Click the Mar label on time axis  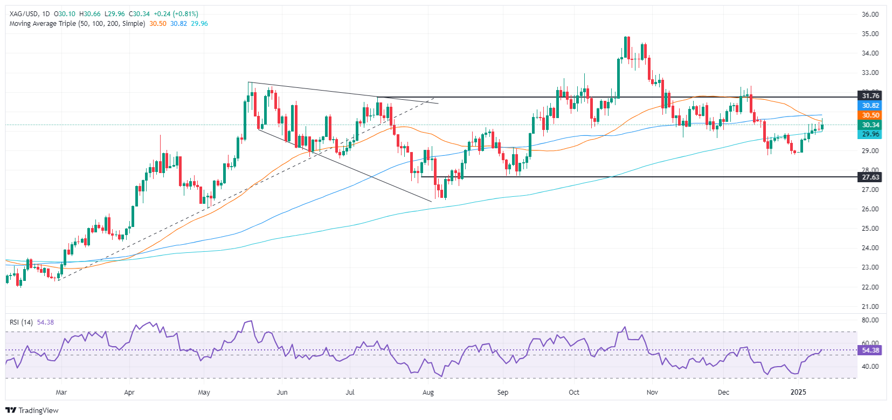point(61,393)
